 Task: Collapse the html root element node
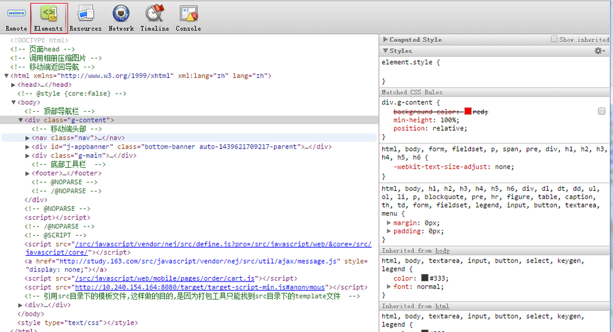click(x=6, y=76)
